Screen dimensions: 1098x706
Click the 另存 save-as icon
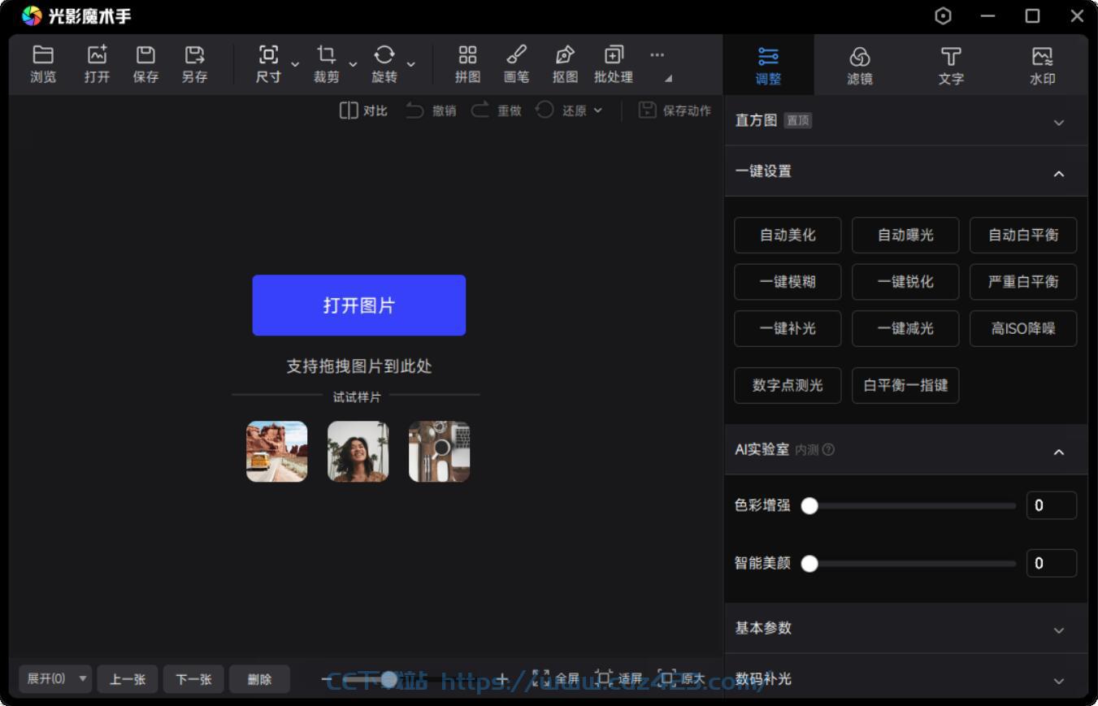[x=194, y=54]
